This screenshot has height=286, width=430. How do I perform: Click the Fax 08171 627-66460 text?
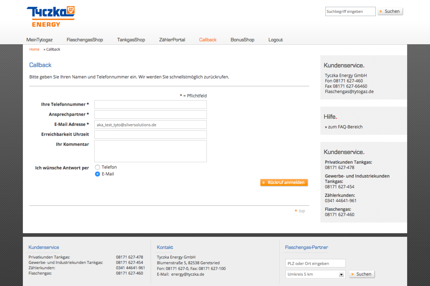tap(346, 86)
